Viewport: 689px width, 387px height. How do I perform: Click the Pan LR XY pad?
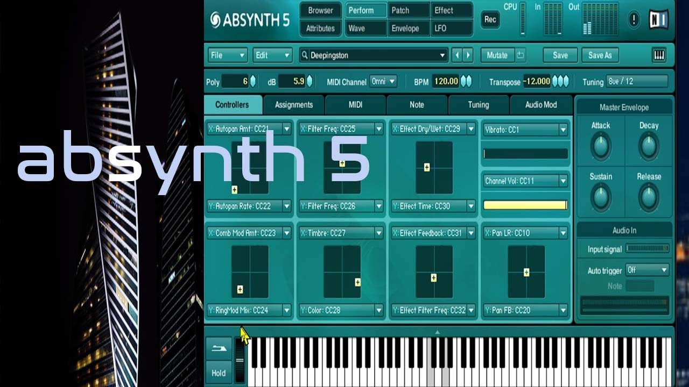pyautogui.click(x=526, y=271)
